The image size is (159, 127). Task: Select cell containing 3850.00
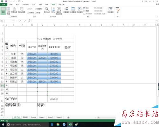pyautogui.click(x=54, y=70)
